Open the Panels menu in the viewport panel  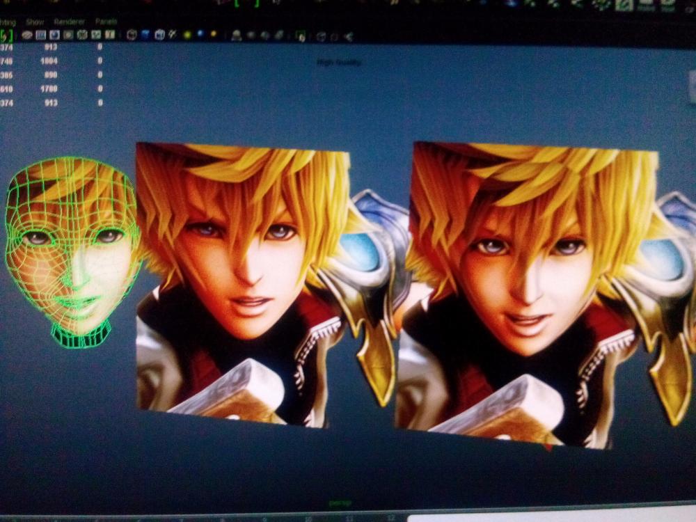(106, 22)
